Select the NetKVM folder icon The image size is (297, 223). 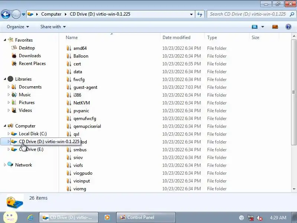point(69,103)
